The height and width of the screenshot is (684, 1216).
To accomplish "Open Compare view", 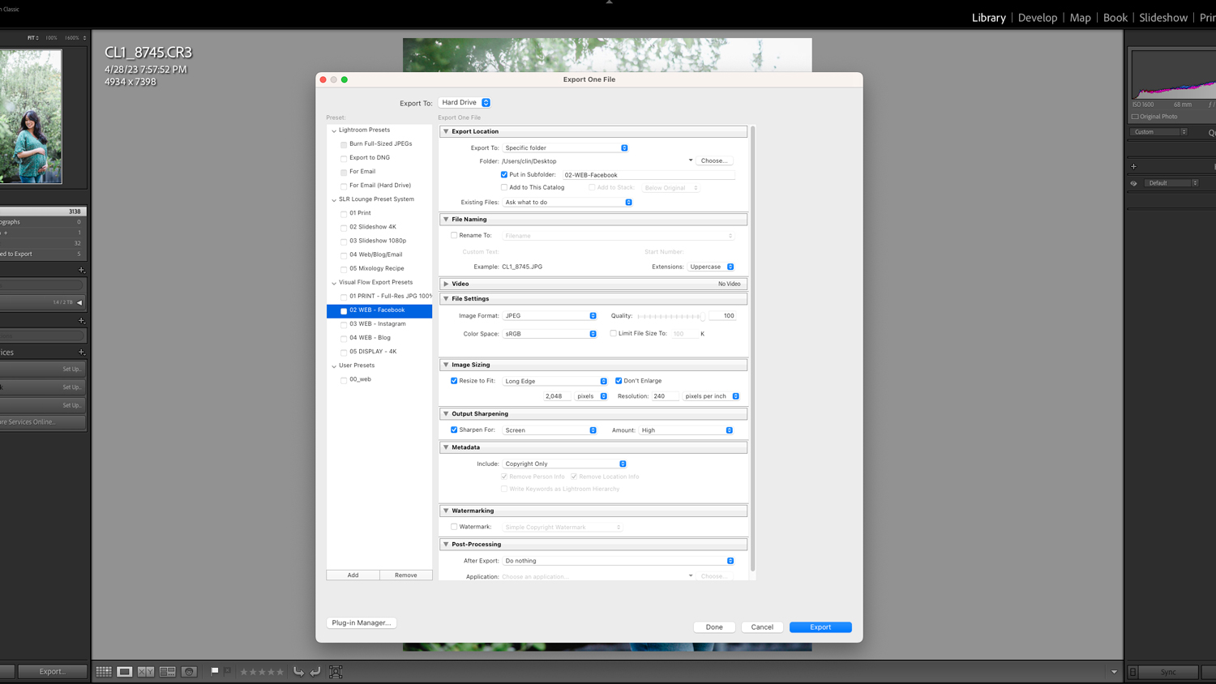I will [x=145, y=671].
